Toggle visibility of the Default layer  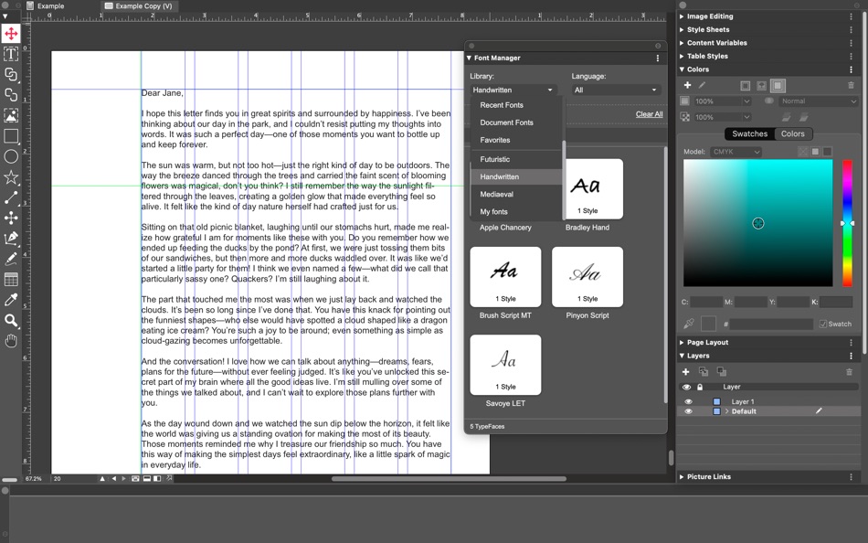pos(688,411)
